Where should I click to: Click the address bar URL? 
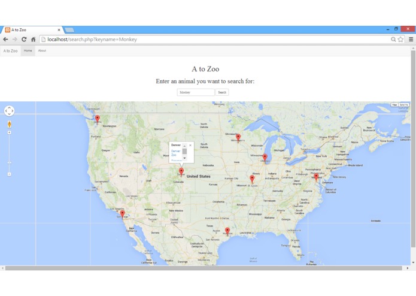coord(92,40)
